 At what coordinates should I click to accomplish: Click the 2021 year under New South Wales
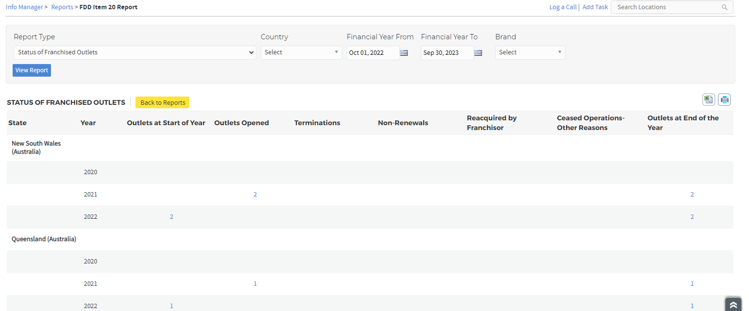point(90,195)
